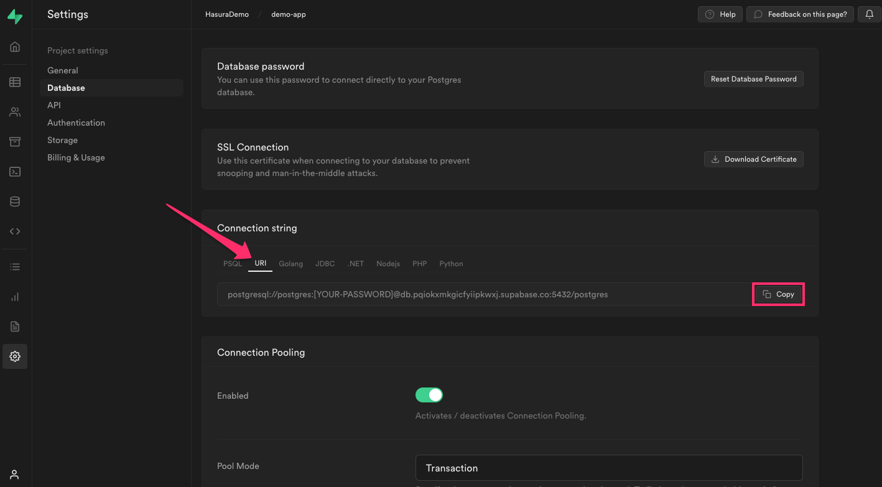Click Reset Database Password
The width and height of the screenshot is (882, 487).
[x=753, y=78]
